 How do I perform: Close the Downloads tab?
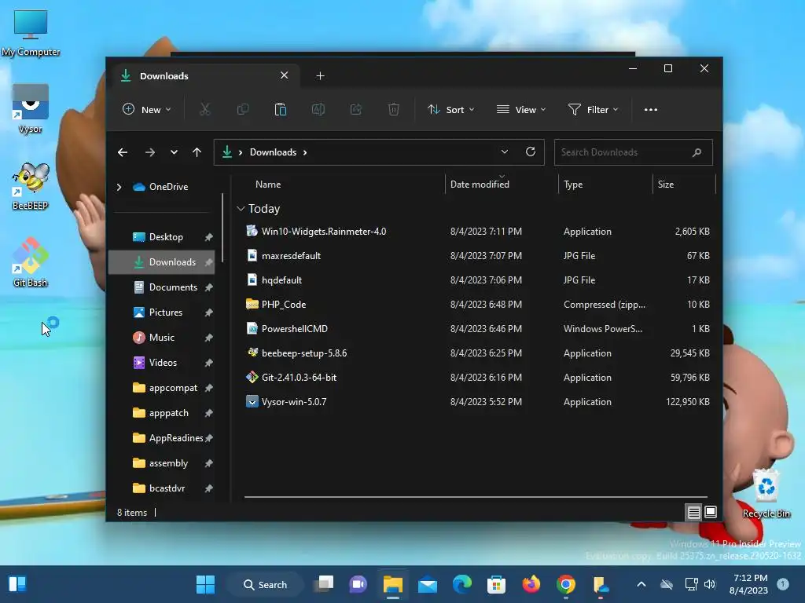click(284, 75)
